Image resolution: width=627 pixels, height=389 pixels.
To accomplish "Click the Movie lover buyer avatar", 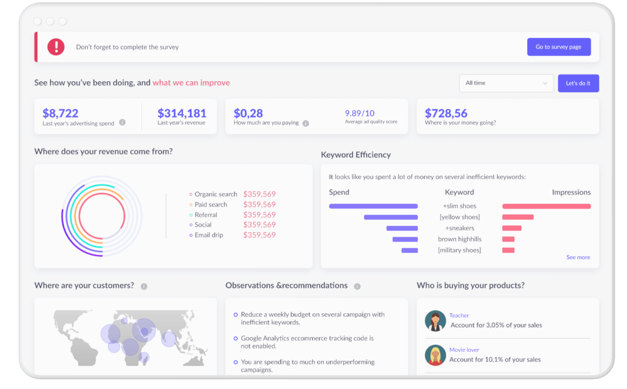I will pos(435,355).
